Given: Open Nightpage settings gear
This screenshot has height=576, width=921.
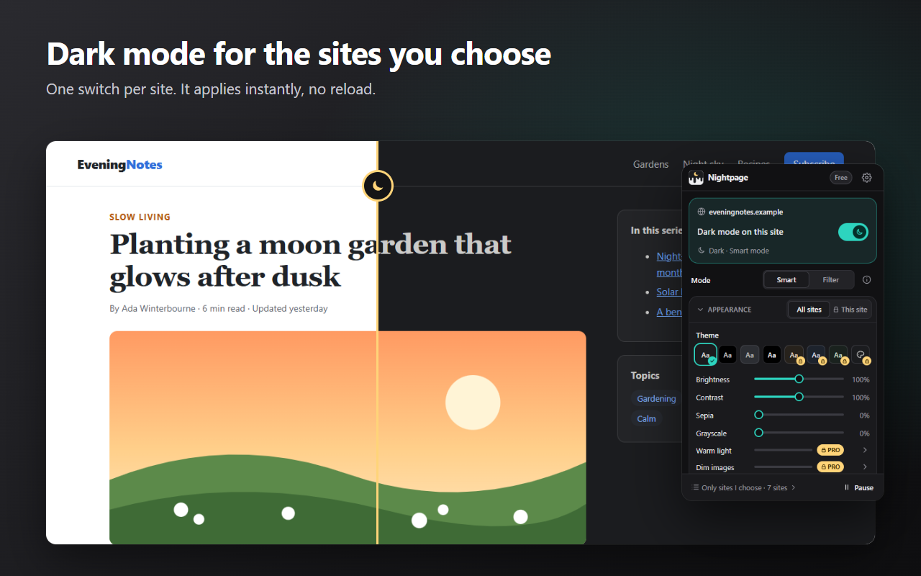Looking at the screenshot, I should coord(866,178).
